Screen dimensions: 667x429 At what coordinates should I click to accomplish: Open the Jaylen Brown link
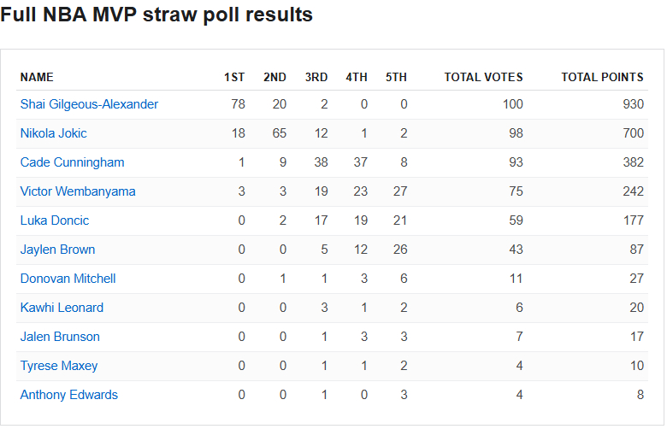coord(57,250)
